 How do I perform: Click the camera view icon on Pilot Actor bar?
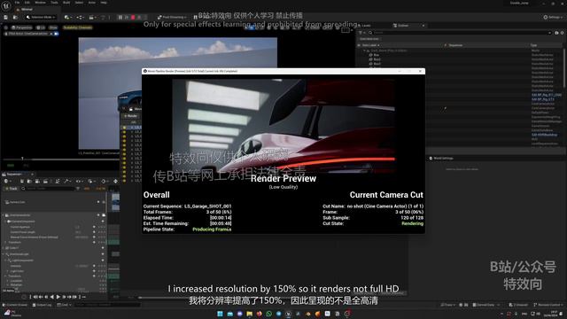click(56, 34)
